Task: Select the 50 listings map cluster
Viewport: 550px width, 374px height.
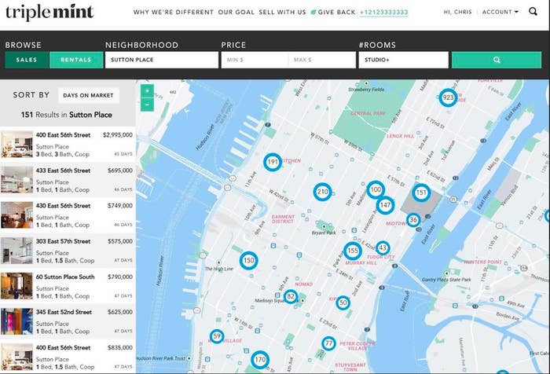Action: [343, 302]
